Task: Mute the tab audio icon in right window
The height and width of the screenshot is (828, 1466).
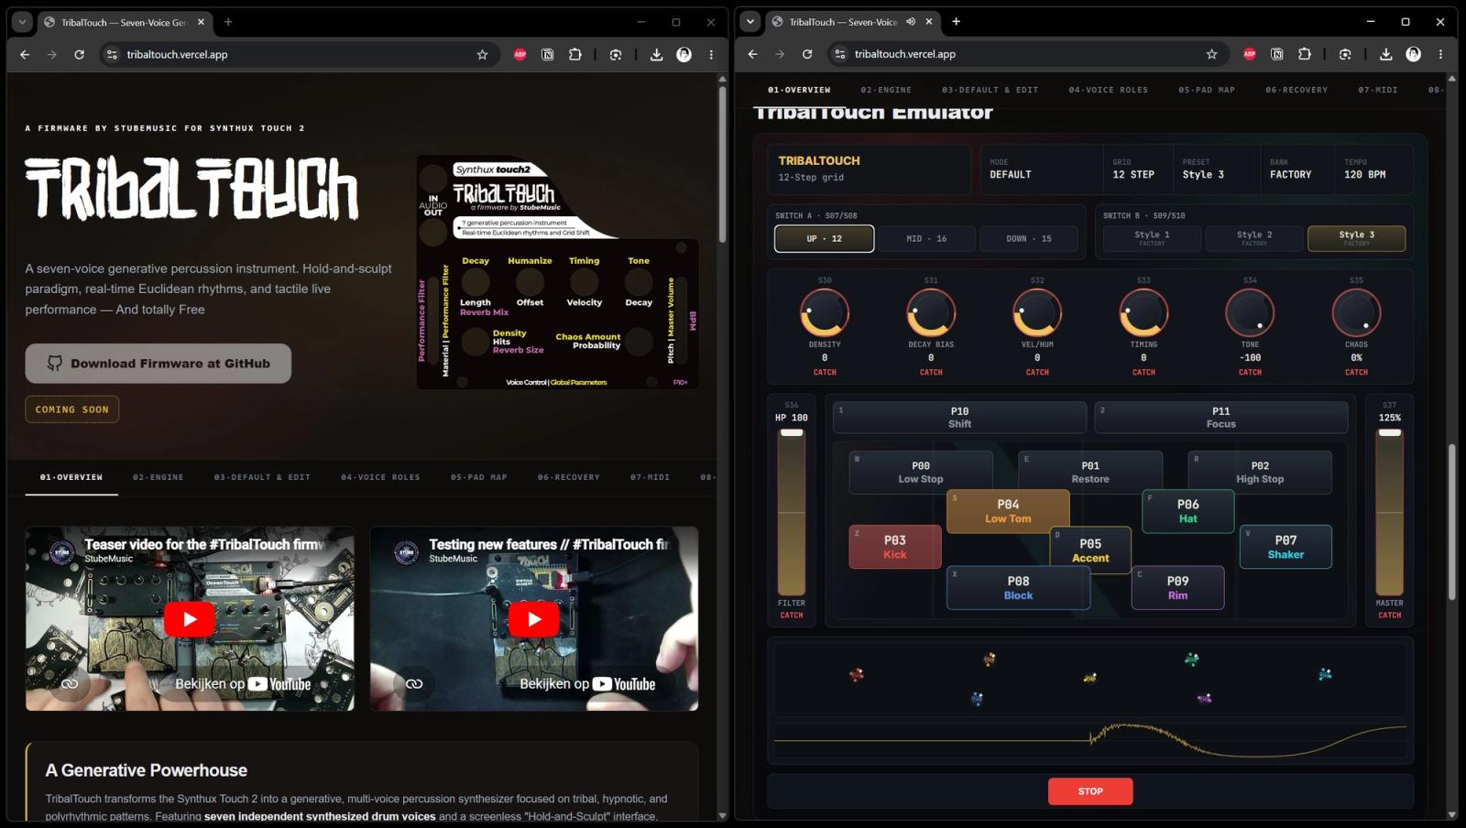Action: click(910, 22)
